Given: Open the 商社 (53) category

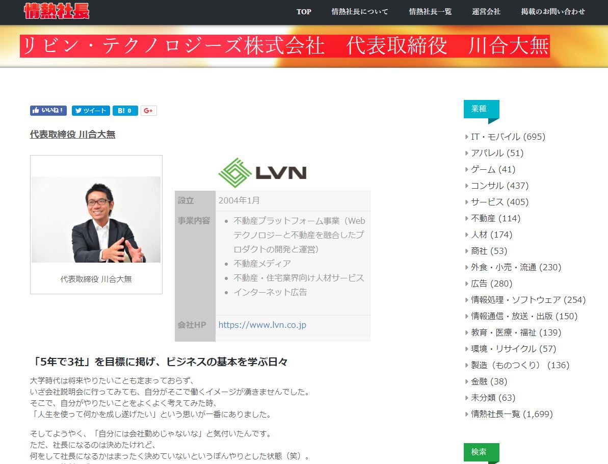Looking at the screenshot, I should [489, 251].
